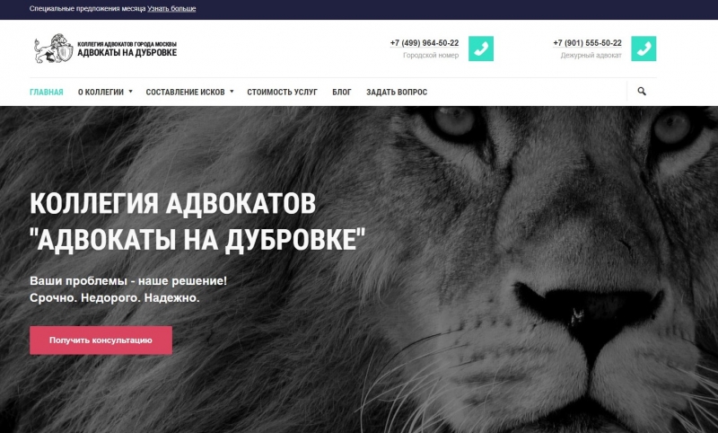Viewport: 718px width, 433px height.
Task: Click the Получить консультацию button
Action: [101, 340]
